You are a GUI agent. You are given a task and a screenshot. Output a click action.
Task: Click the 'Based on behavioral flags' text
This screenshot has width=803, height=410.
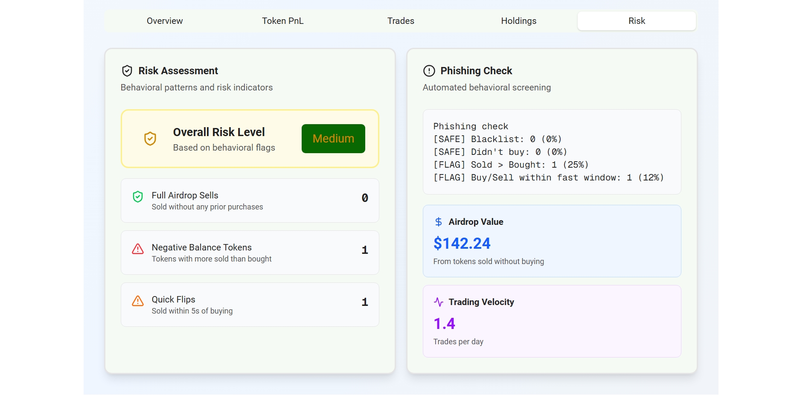pos(224,148)
